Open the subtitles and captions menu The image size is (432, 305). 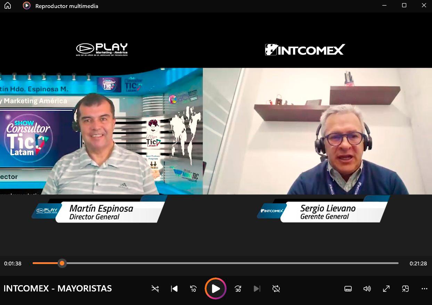[x=348, y=289]
